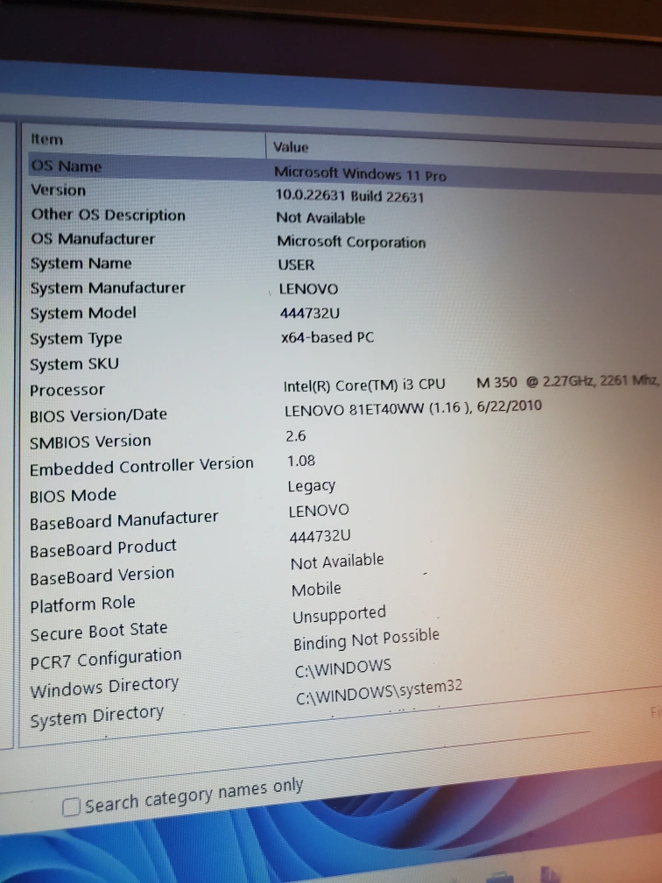Select the BaseBoard Version label
The width and height of the screenshot is (662, 883).
(x=102, y=576)
